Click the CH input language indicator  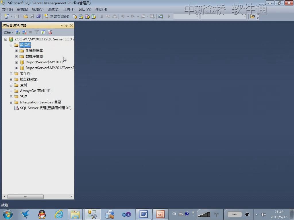click(x=174, y=214)
